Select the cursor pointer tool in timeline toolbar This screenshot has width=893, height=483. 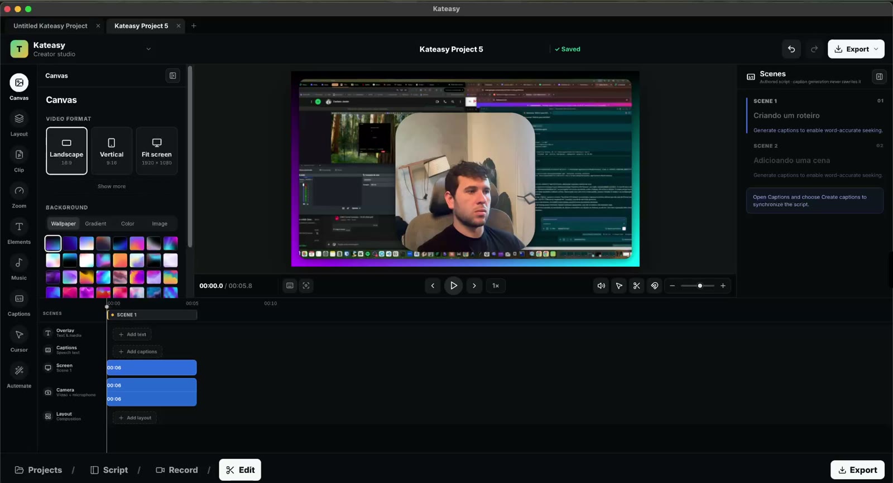(x=619, y=286)
